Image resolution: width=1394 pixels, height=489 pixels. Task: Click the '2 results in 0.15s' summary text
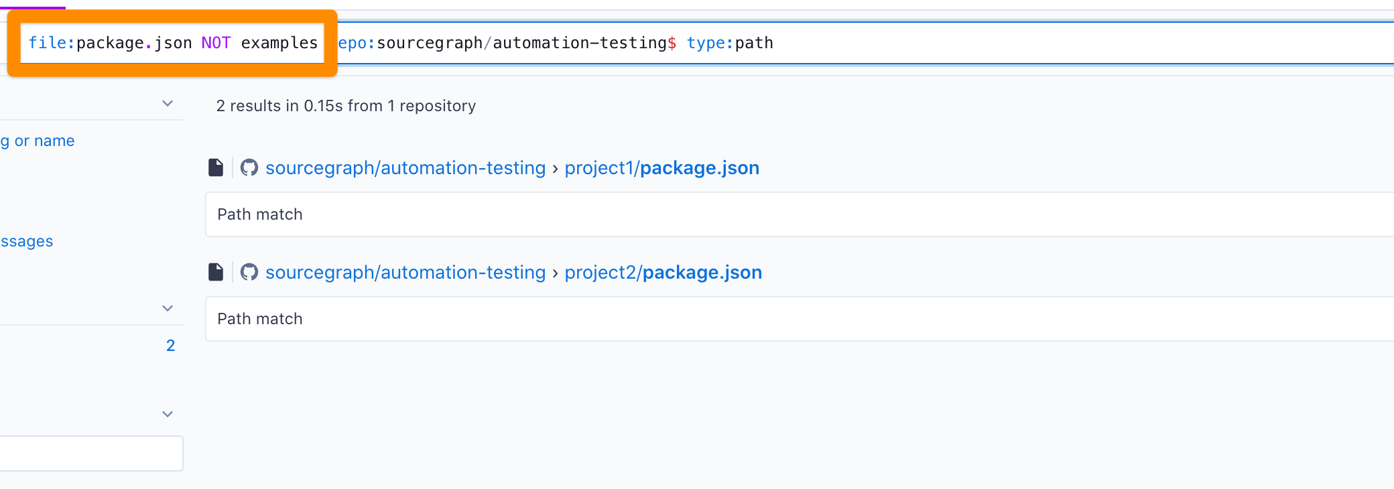pos(346,106)
